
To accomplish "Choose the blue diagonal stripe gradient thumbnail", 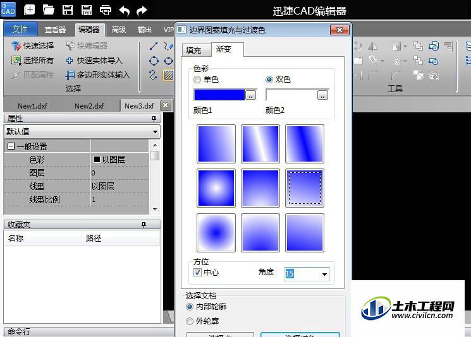I will click(305, 144).
